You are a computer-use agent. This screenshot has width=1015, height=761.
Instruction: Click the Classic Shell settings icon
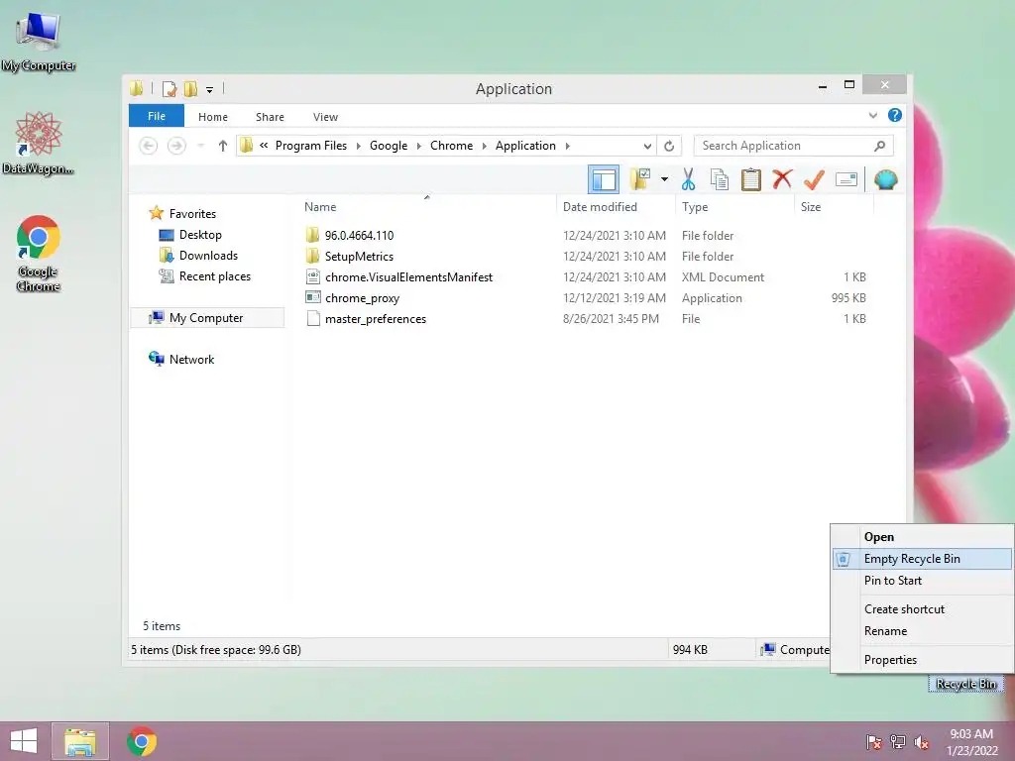[x=885, y=179]
